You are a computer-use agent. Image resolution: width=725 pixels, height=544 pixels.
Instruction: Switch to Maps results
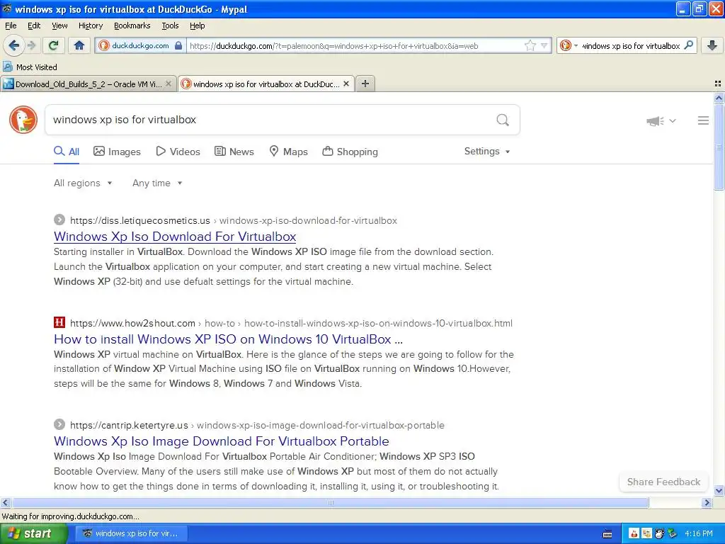[x=289, y=152]
